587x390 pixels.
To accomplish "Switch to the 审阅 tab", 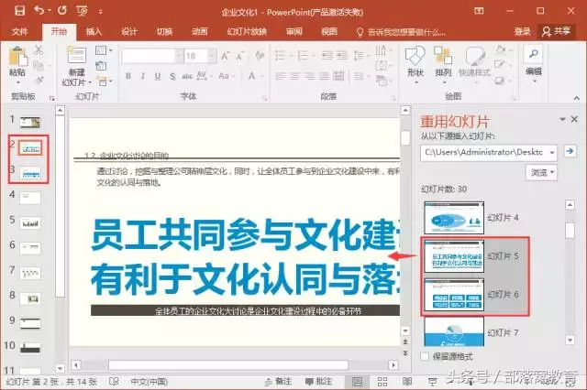I will coord(293,31).
